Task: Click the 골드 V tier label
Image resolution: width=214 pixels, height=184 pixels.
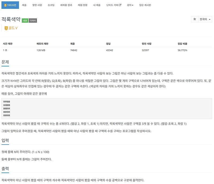Action: 12,28
